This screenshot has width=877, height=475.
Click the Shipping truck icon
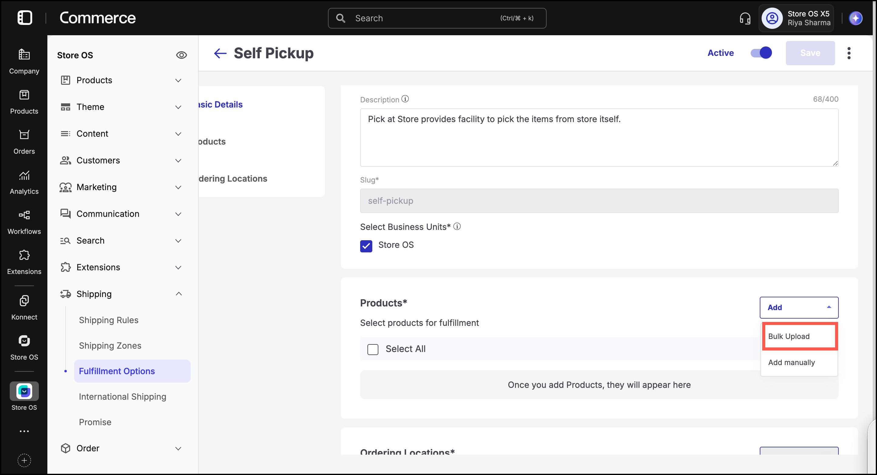(x=65, y=294)
